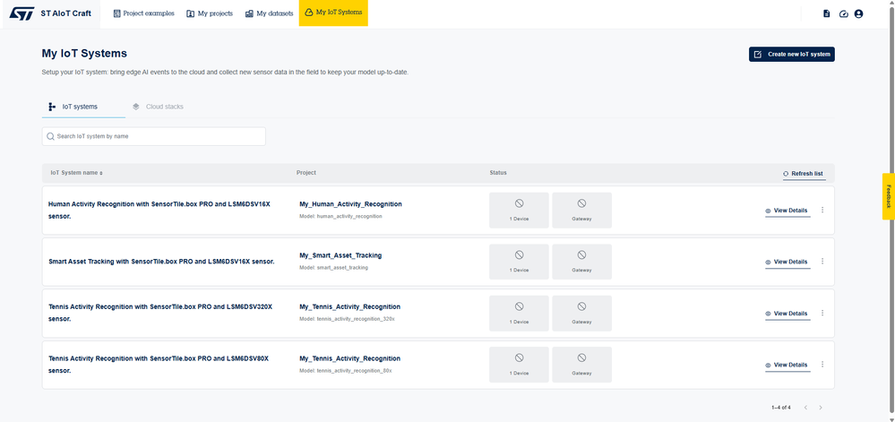Click Model: tennis_activity_recognition_320x text
This screenshot has height=422, width=895.
[347, 319]
